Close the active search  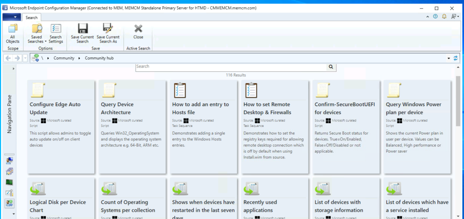(x=138, y=31)
